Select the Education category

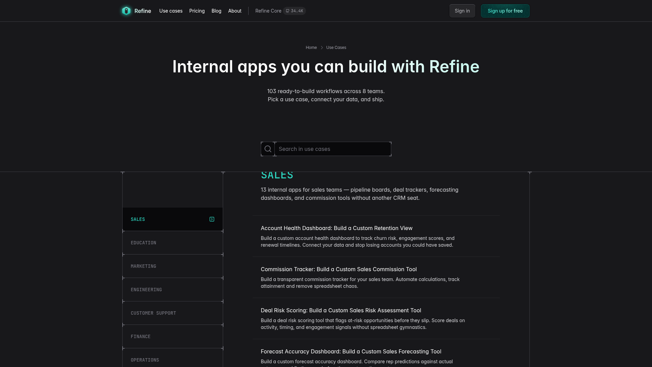pyautogui.click(x=173, y=243)
